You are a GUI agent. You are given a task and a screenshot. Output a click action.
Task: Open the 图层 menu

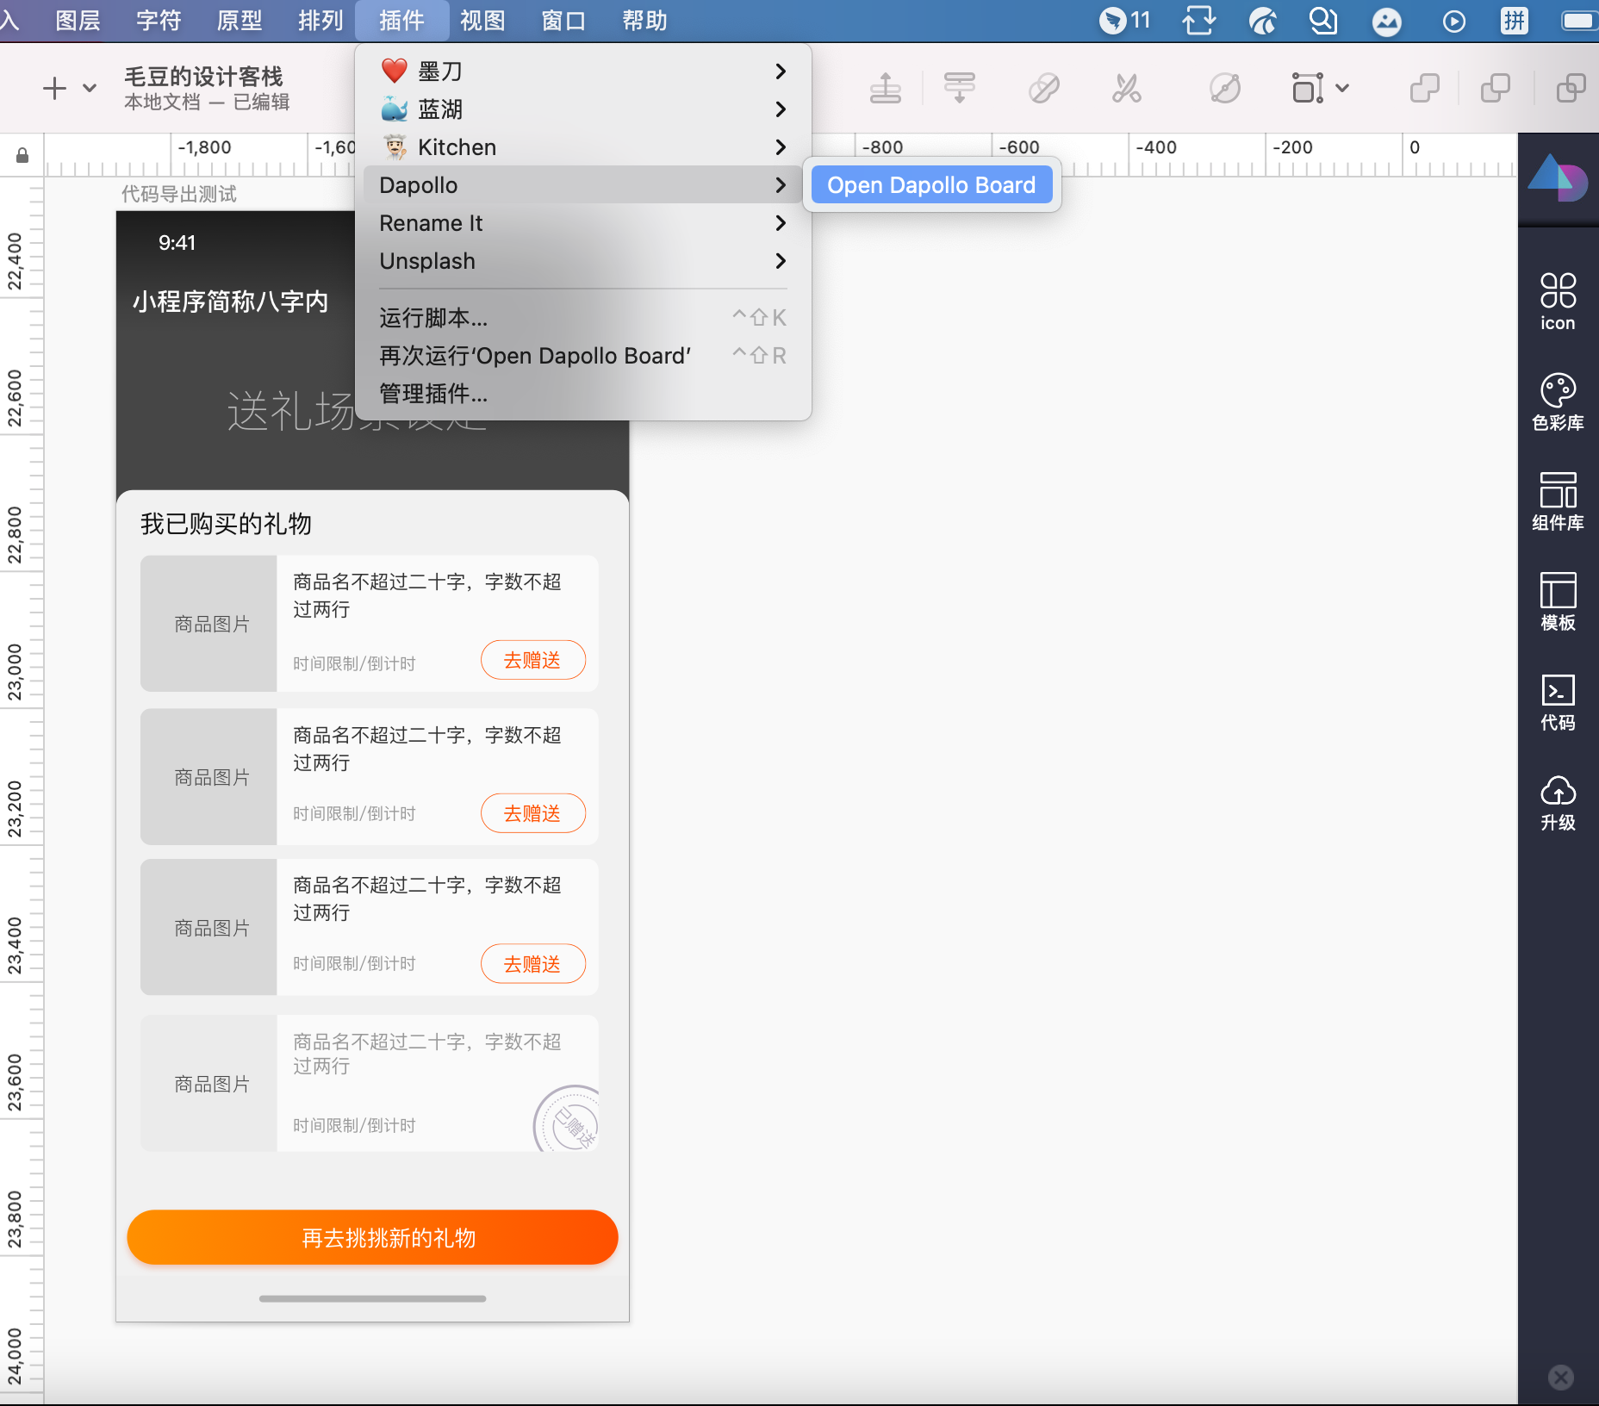pos(78,21)
